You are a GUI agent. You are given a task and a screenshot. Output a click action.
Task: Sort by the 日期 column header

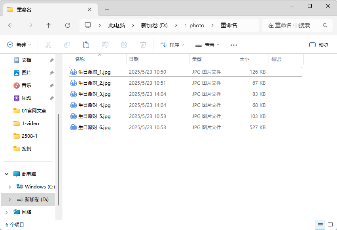(x=158, y=59)
